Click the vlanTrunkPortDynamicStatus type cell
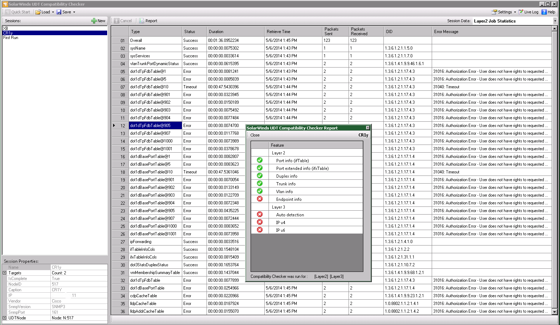560x325 pixels. click(x=155, y=64)
